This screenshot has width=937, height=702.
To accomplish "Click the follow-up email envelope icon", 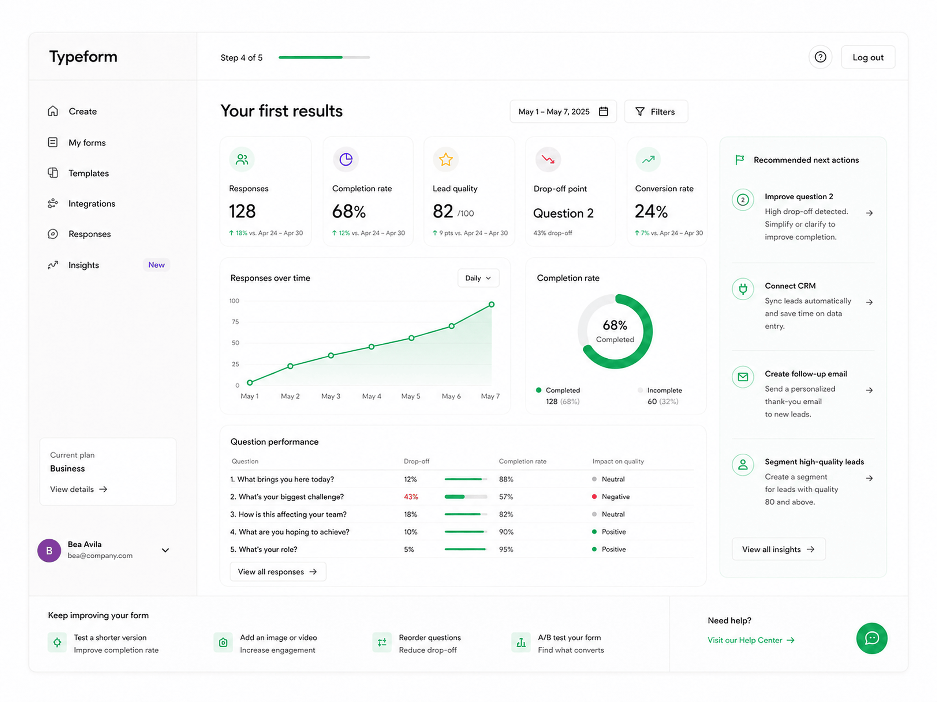I will pyautogui.click(x=743, y=377).
